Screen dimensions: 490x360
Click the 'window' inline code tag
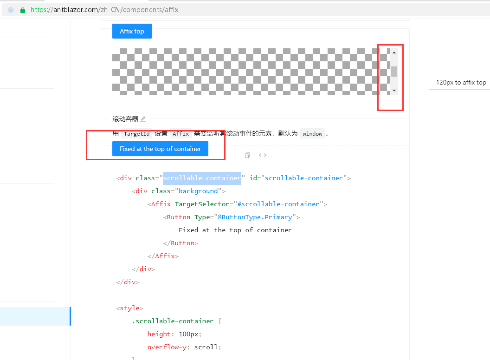[312, 133]
